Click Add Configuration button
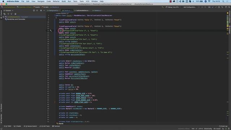 click(x=189, y=7)
